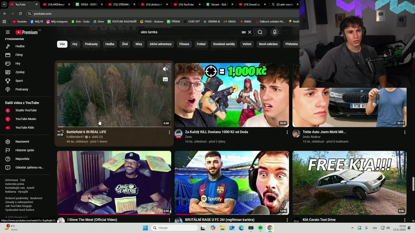Open the YouTube hamburger guide menu

coord(8,32)
